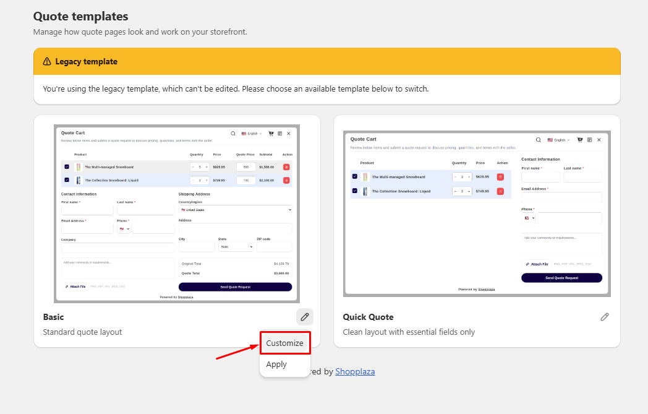Screen dimensions: 648x414
Task: Open State dropdown in Basic preview
Action: 236,247
